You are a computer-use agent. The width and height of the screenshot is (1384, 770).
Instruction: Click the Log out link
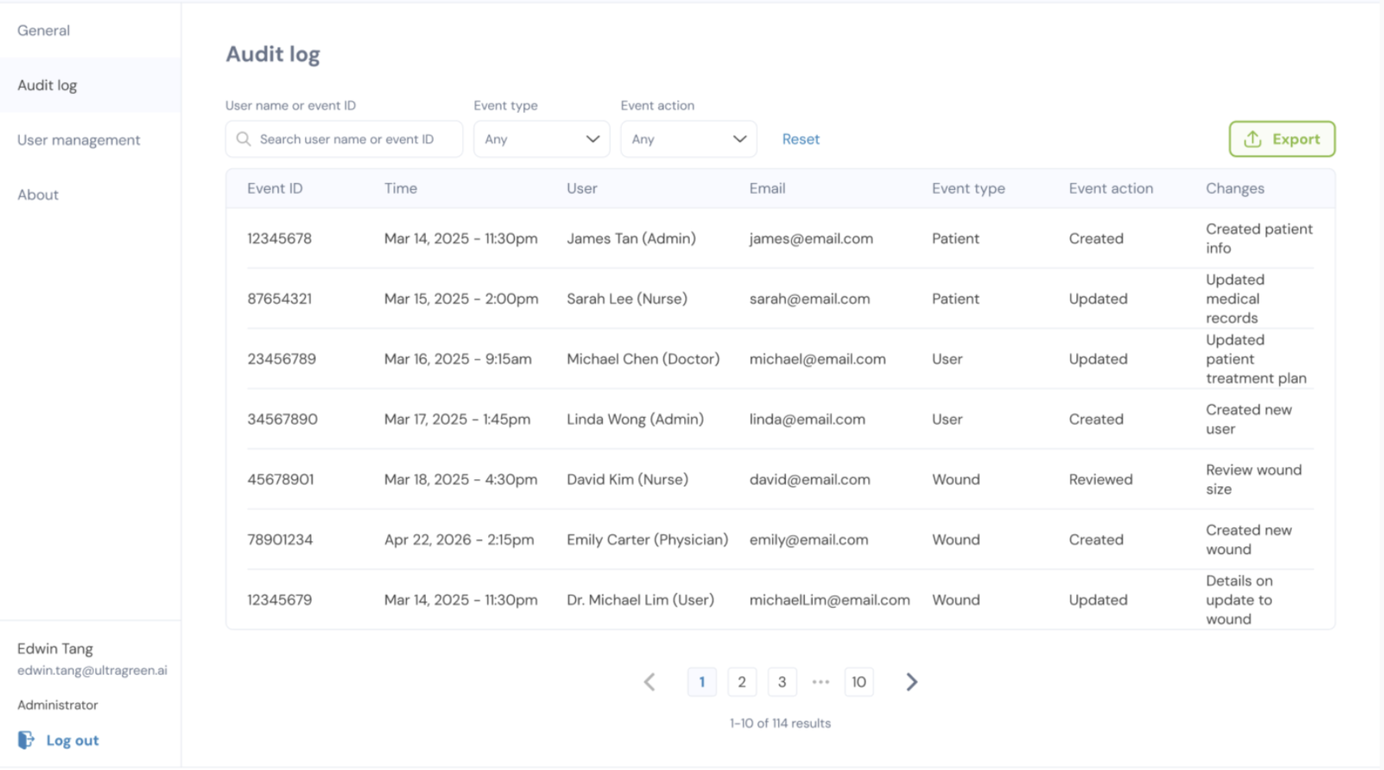pyautogui.click(x=72, y=739)
